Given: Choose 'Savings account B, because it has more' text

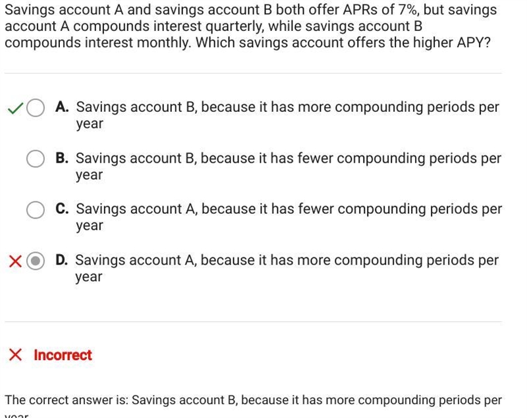Looking at the screenshot, I should pyautogui.click(x=204, y=107).
